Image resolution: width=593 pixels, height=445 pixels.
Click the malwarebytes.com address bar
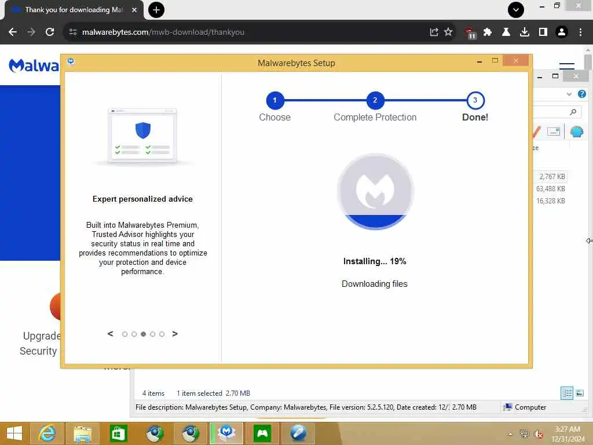tap(250, 32)
